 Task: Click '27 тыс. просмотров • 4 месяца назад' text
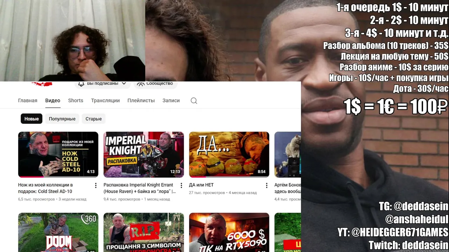[223, 192]
